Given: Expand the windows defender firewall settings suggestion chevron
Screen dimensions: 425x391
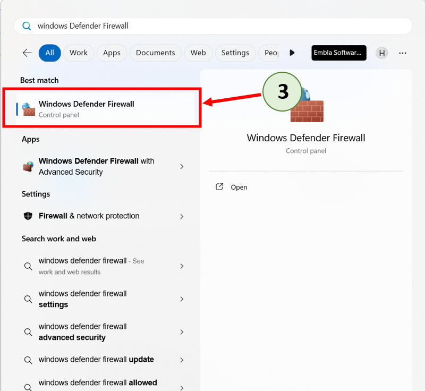Looking at the screenshot, I should (182, 299).
